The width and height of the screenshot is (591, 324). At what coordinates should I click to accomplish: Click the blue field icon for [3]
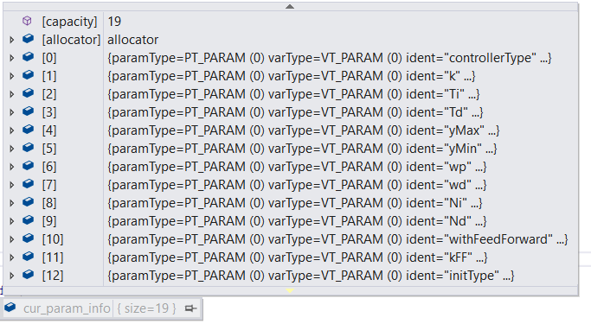click(x=28, y=111)
